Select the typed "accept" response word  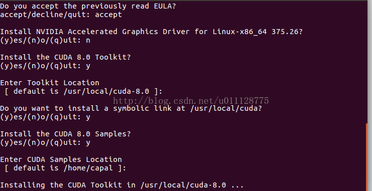point(109,15)
